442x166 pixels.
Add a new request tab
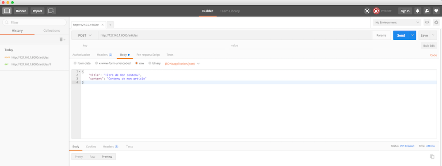pos(110,25)
